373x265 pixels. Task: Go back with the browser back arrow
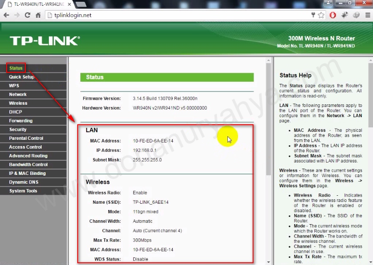[6, 15]
